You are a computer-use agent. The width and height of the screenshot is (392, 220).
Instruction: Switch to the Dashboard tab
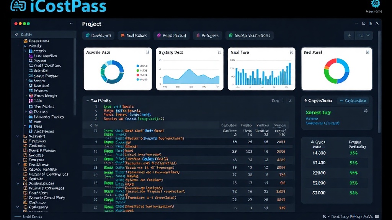point(98,36)
